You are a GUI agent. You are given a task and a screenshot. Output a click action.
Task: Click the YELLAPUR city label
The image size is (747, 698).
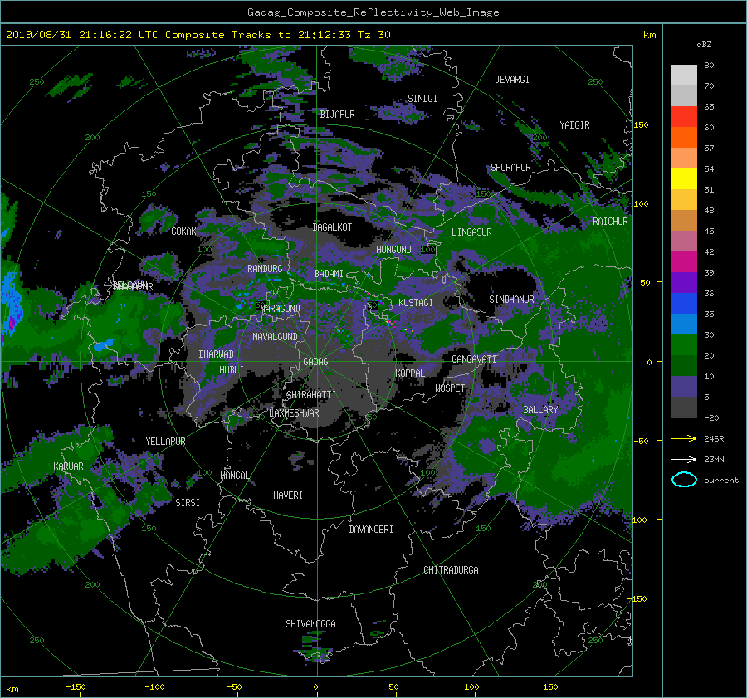pyautogui.click(x=165, y=442)
